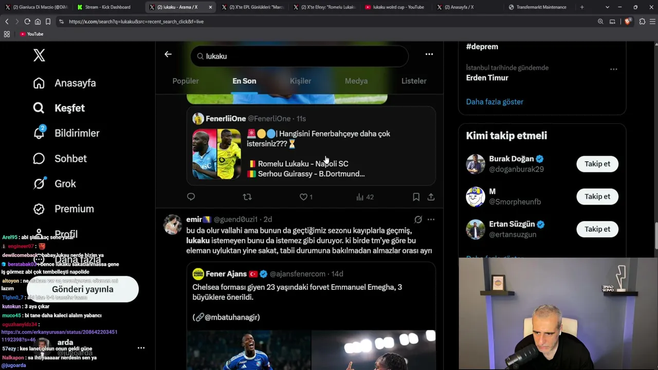The height and width of the screenshot is (370, 658).
Task: Bookmark this page in the toolbar
Action: [x=48, y=22]
